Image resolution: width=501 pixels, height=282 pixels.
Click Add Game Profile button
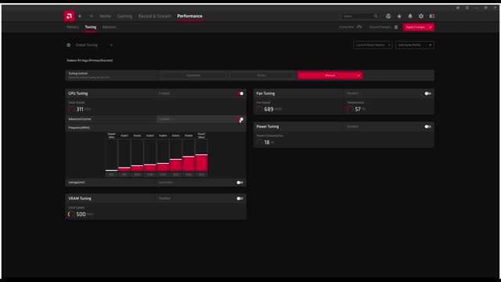coord(414,45)
